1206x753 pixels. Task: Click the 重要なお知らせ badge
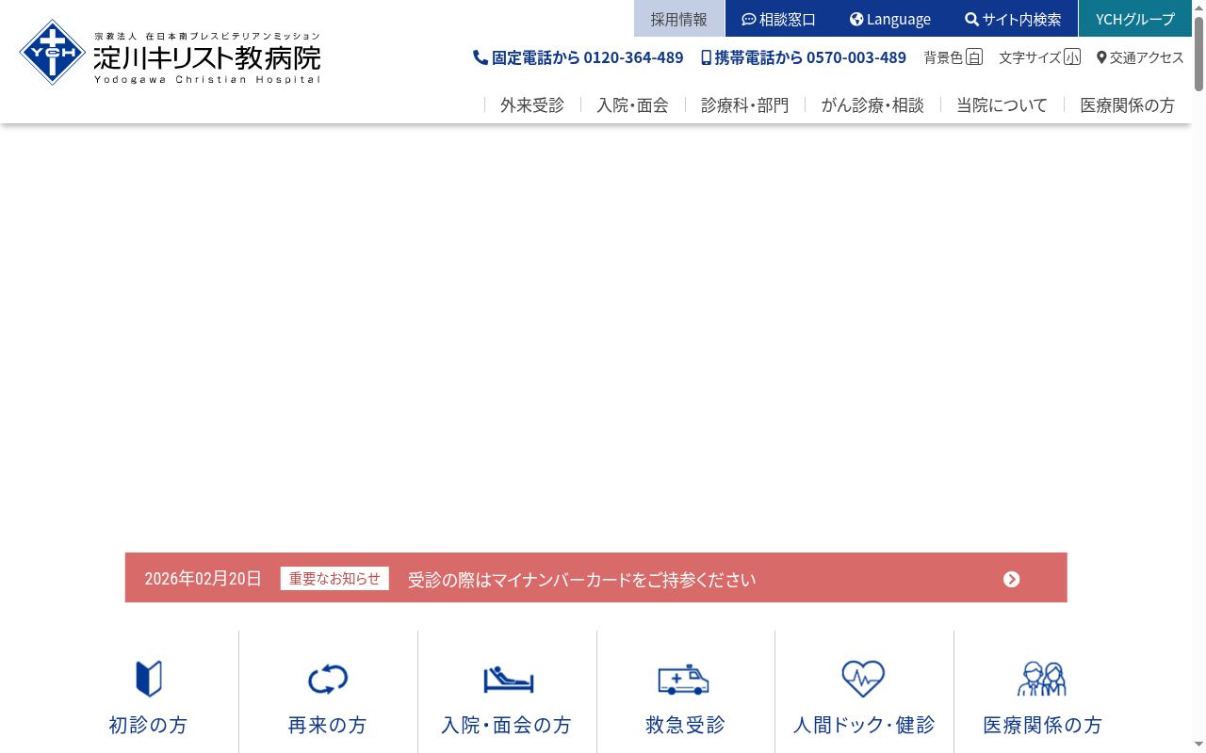click(x=334, y=579)
